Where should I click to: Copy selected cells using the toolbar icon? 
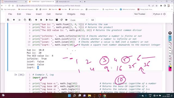25,20
